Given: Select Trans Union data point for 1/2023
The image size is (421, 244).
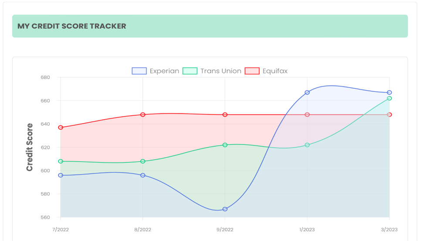Looking at the screenshot, I should click(307, 145).
